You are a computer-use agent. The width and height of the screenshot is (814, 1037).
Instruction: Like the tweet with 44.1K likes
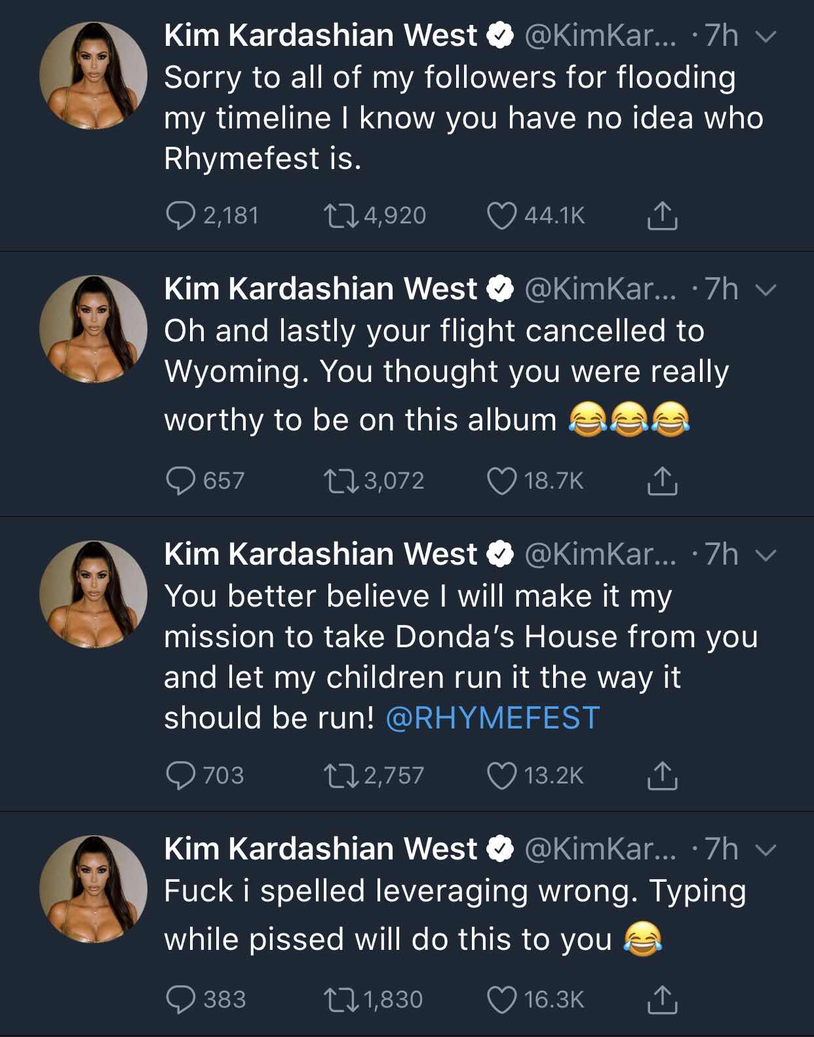[501, 216]
